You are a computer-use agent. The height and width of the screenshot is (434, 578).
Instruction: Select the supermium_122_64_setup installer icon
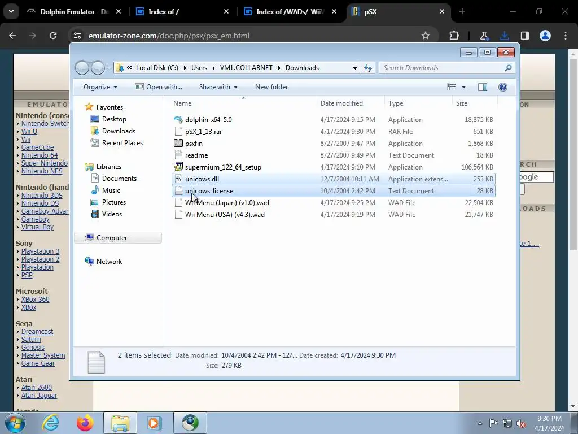tap(178, 167)
